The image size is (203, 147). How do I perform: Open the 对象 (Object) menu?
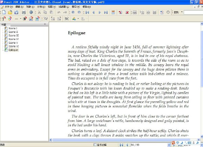click(x=30, y=7)
